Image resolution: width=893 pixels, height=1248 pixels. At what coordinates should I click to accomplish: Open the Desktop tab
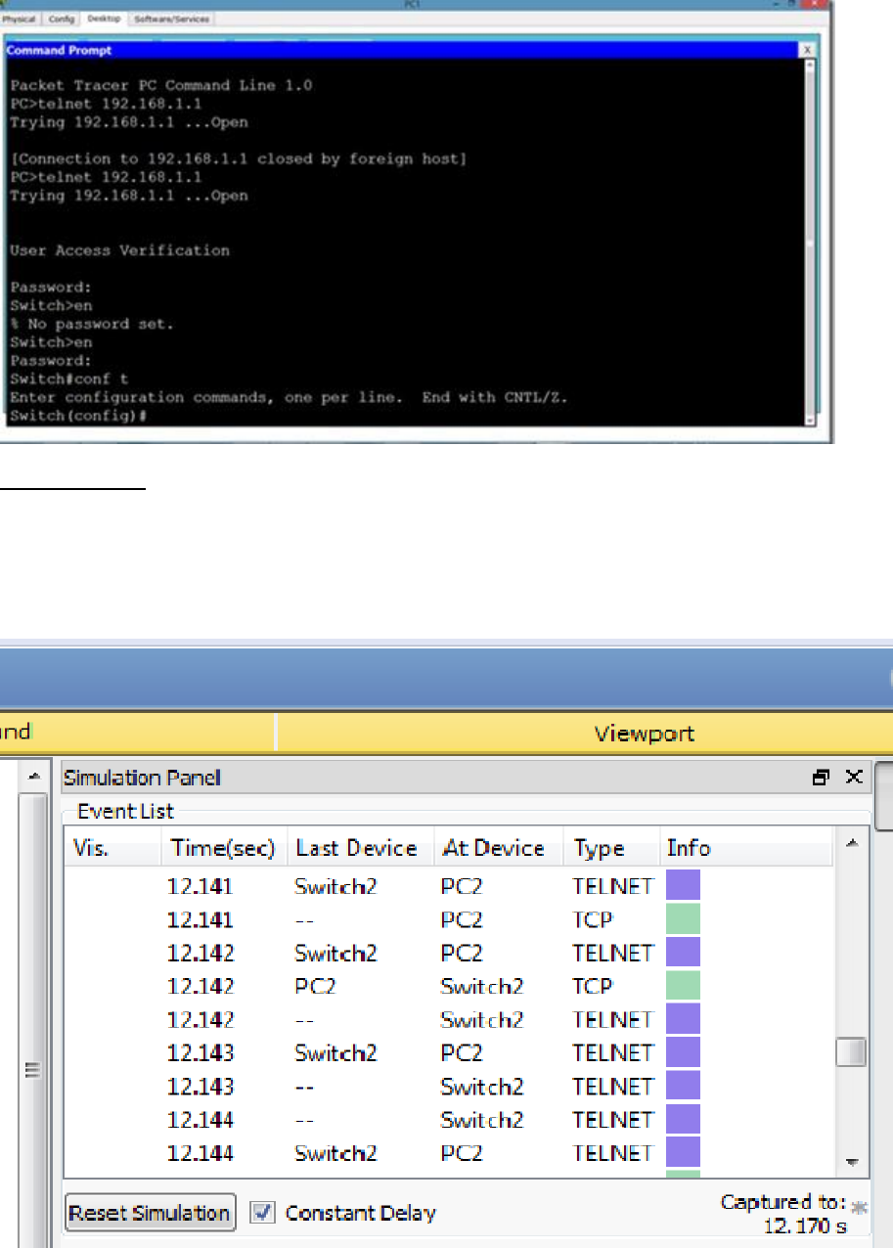(x=105, y=19)
